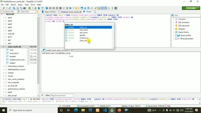The image size is (201, 113).
Task: Click the Delete row icon
Action: [60, 8]
